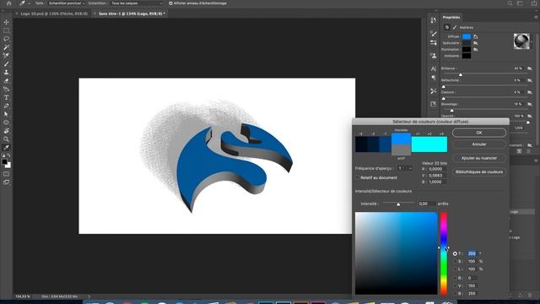Click the Diffuse texture folder icon
Screen dimensions: 540x304
(x=476, y=36)
